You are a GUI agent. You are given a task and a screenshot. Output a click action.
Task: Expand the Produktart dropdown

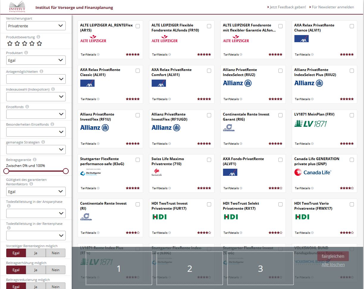(36, 60)
